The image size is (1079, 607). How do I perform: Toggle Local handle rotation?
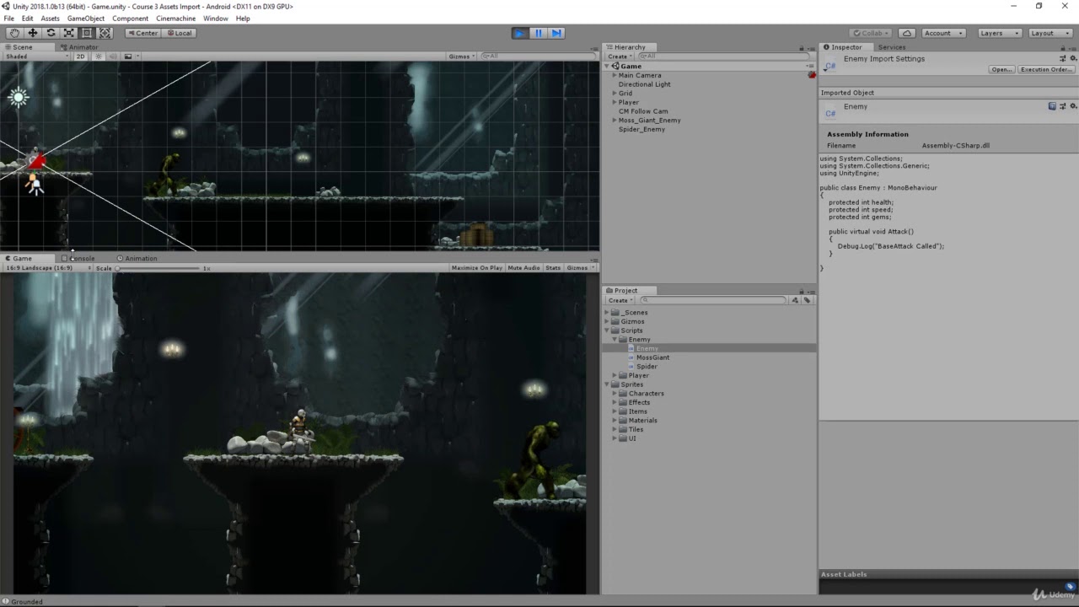179,33
